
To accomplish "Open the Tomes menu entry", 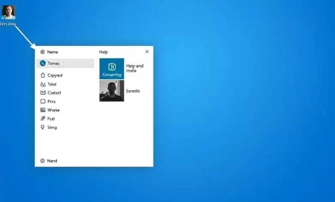I will pyautogui.click(x=65, y=63).
